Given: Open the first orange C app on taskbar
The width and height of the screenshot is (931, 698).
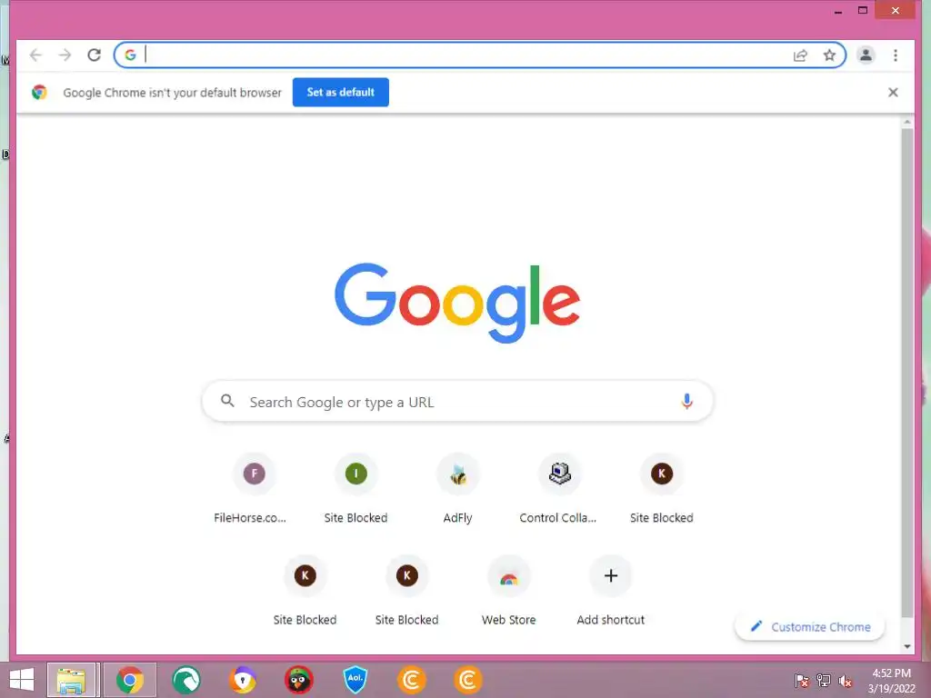Looking at the screenshot, I should pyautogui.click(x=412, y=680).
